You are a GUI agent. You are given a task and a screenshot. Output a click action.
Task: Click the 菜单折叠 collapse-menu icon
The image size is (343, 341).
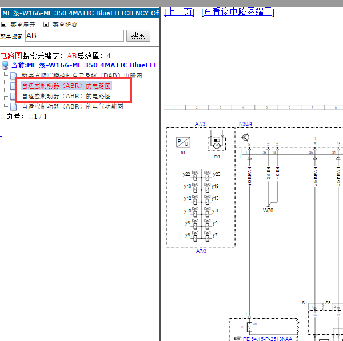tap(46, 24)
